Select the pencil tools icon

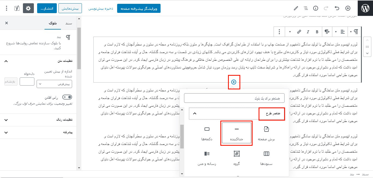(x=296, y=8)
